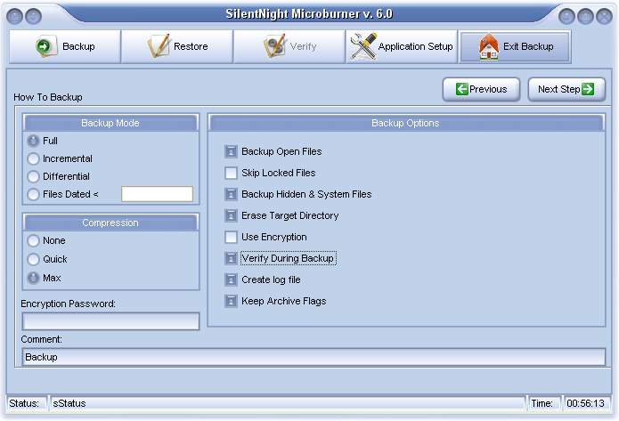Click the Backup Mode panel header

click(x=110, y=123)
